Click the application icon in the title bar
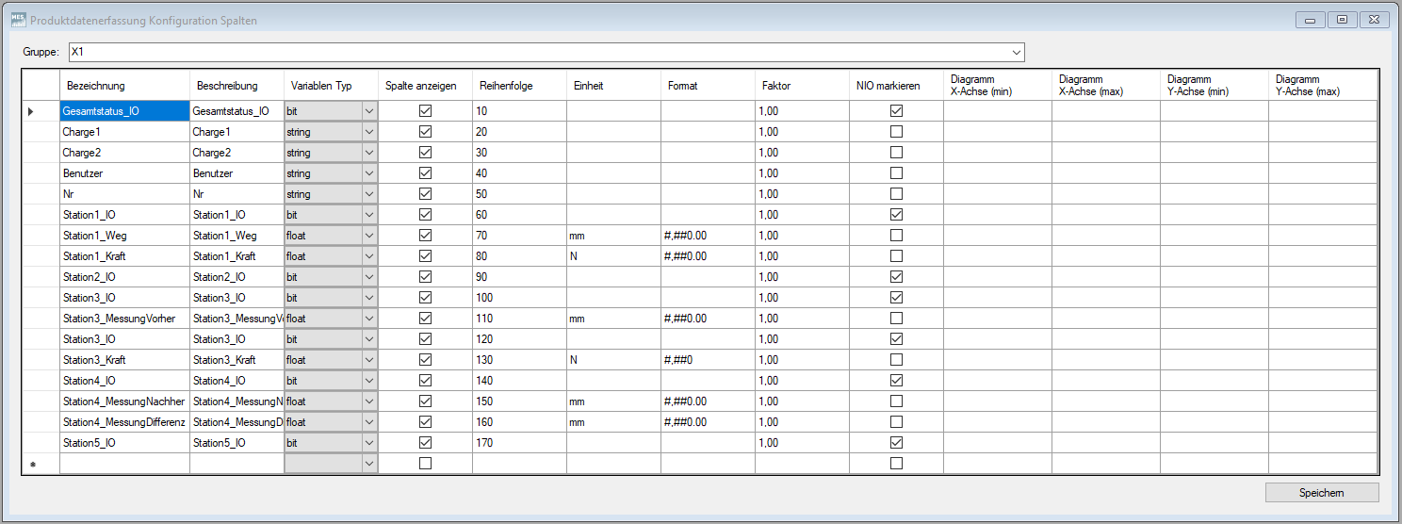This screenshot has height=524, width=1402. coord(17,20)
